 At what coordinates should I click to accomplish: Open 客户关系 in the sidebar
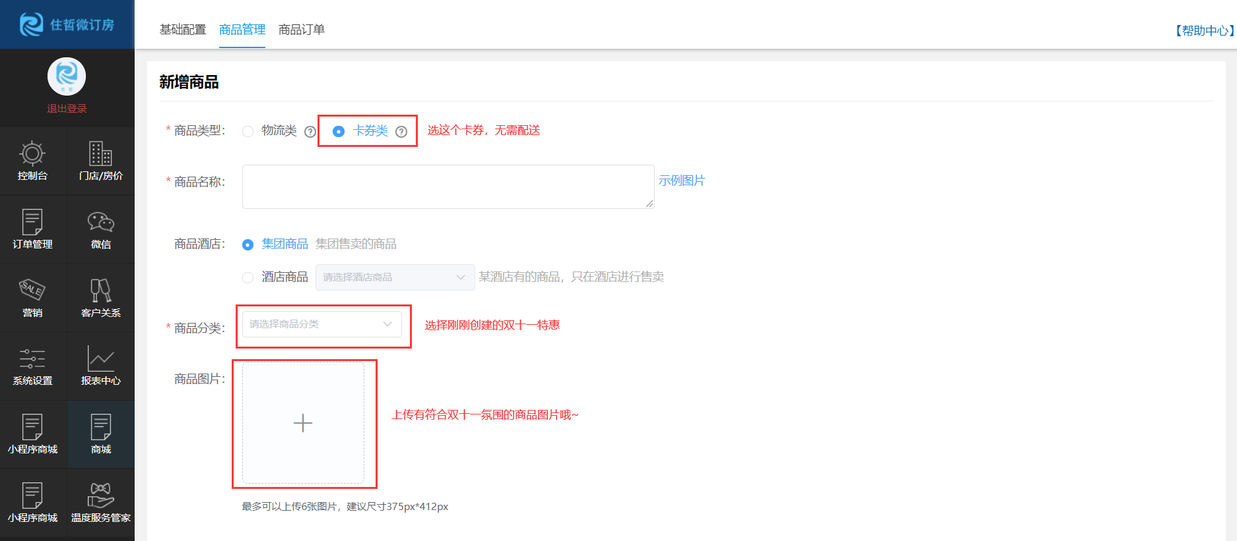(101, 298)
